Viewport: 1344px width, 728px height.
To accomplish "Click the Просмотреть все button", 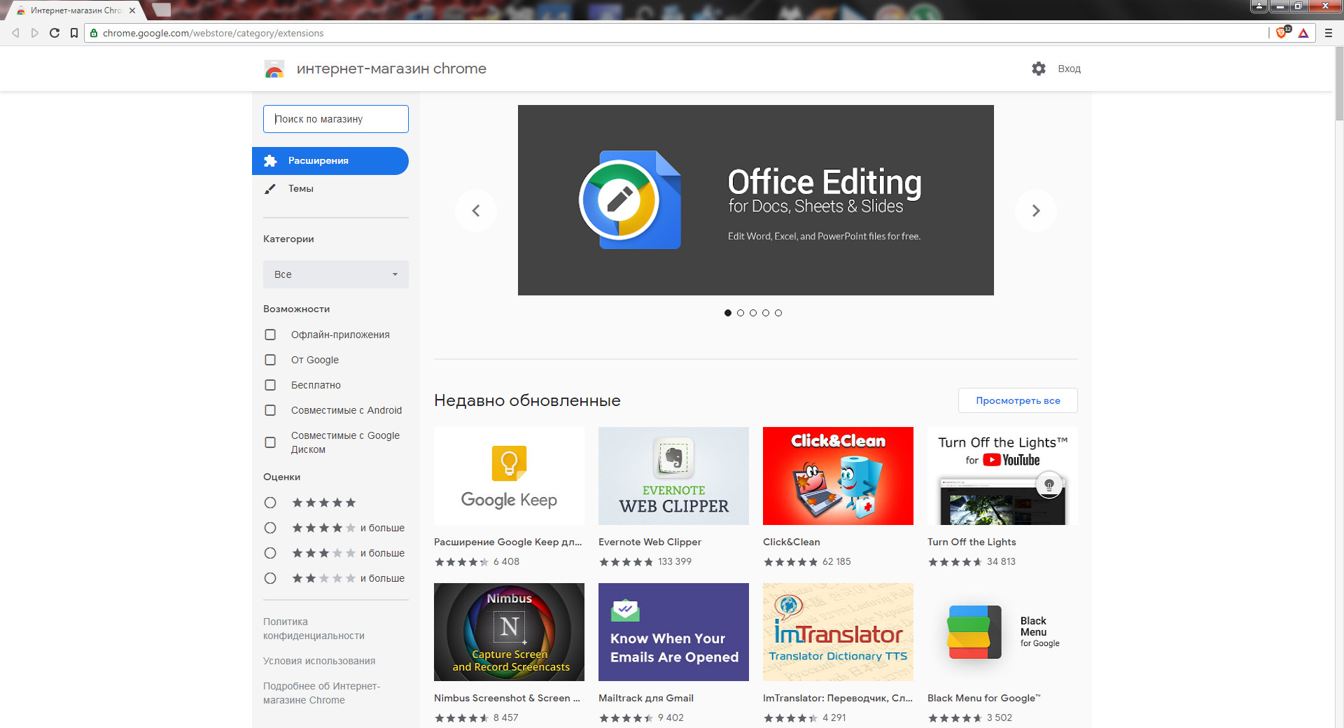I will click(1018, 400).
